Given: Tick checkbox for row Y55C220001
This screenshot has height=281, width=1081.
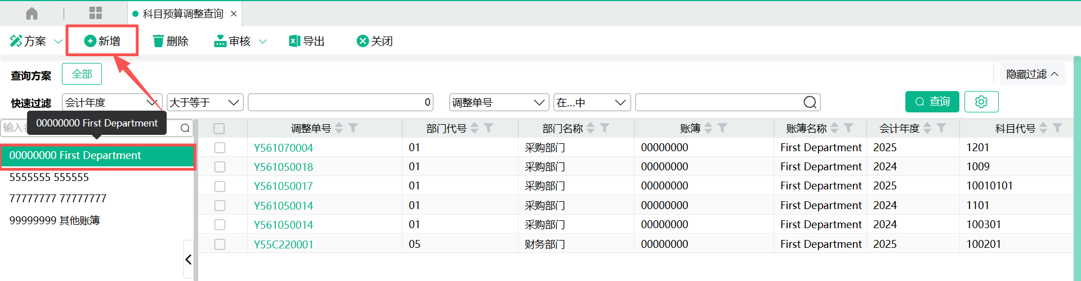Looking at the screenshot, I should pos(220,244).
